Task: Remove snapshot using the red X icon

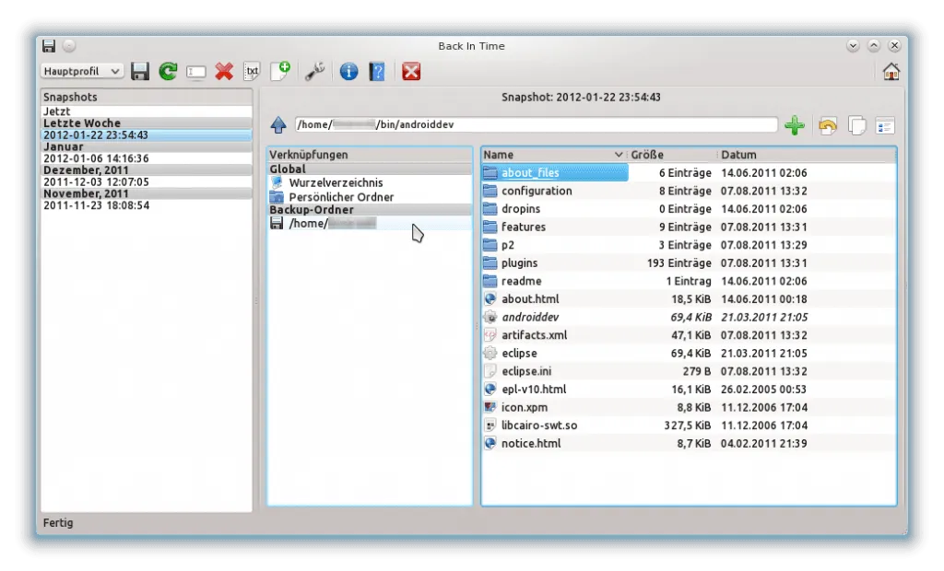Action: tap(223, 72)
